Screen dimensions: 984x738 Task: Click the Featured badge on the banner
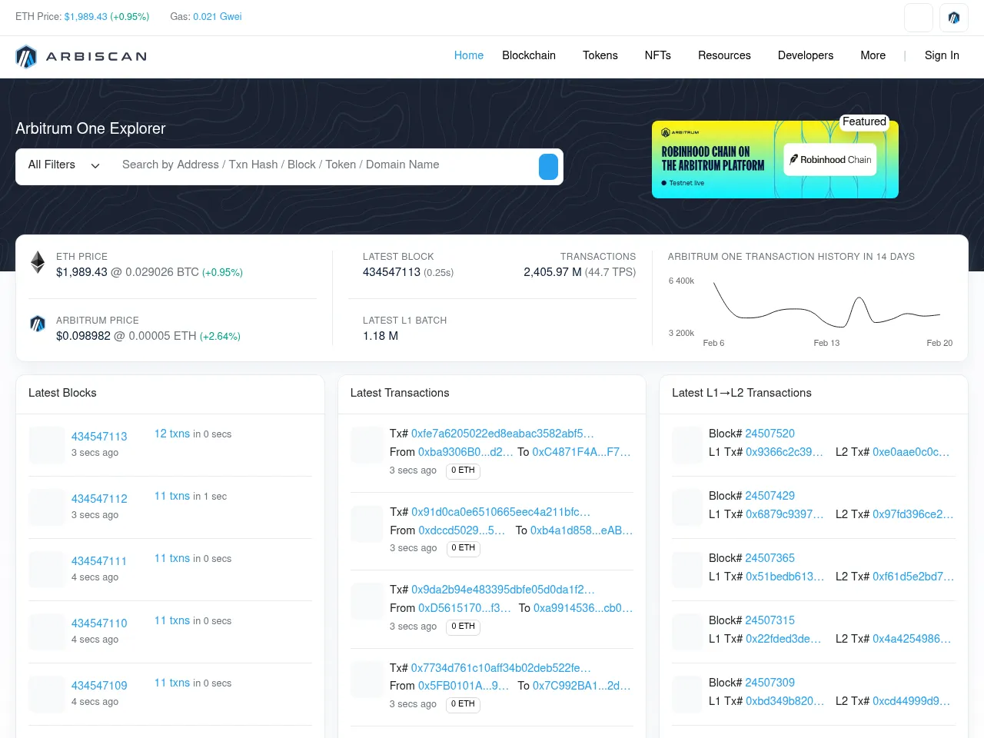864,121
